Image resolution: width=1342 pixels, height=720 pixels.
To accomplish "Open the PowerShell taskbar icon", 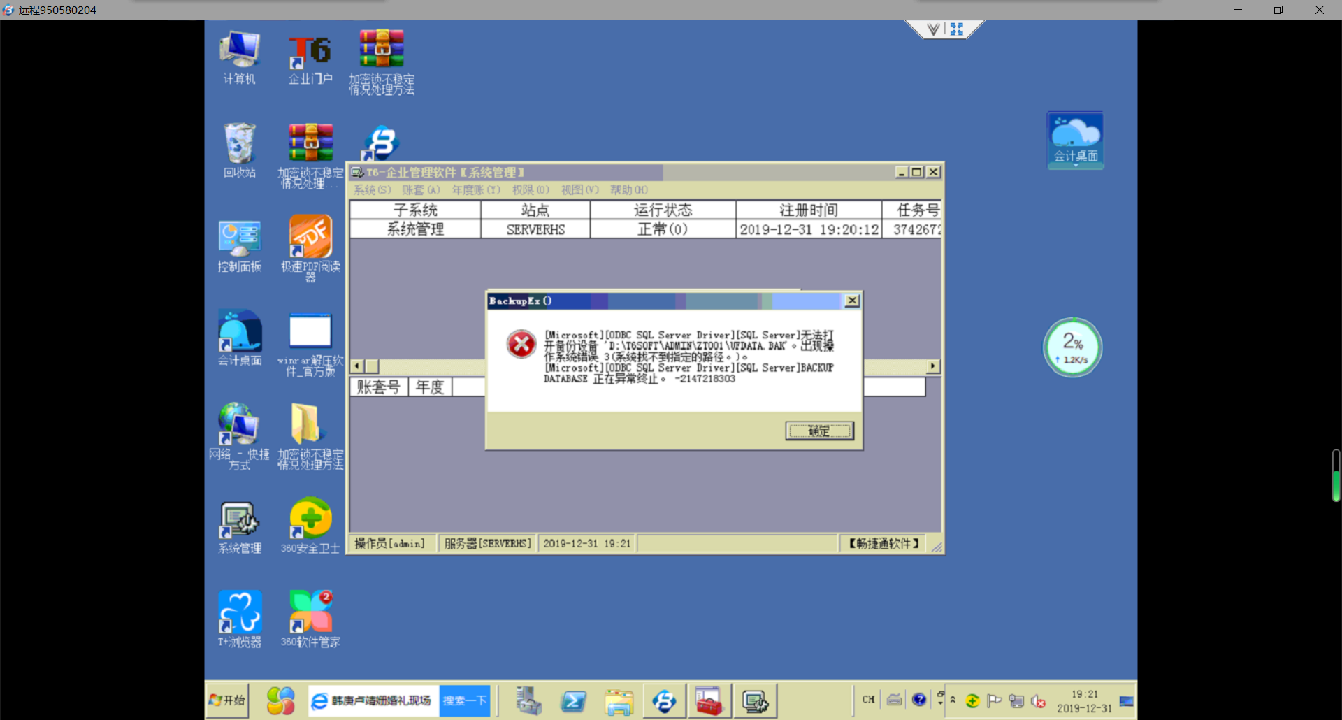I will (574, 700).
